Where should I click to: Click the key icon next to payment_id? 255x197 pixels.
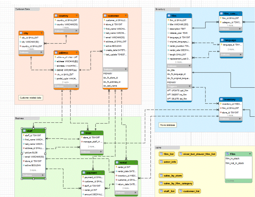click(83, 177)
